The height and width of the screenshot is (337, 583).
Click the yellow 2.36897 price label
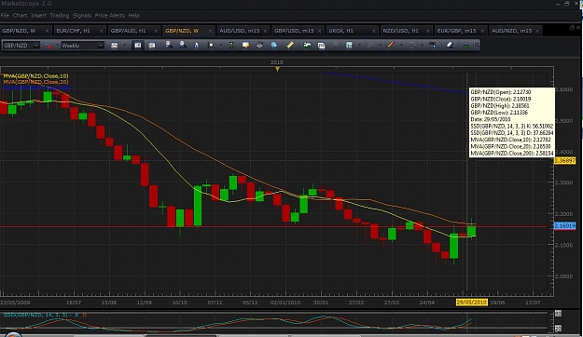tap(564, 161)
